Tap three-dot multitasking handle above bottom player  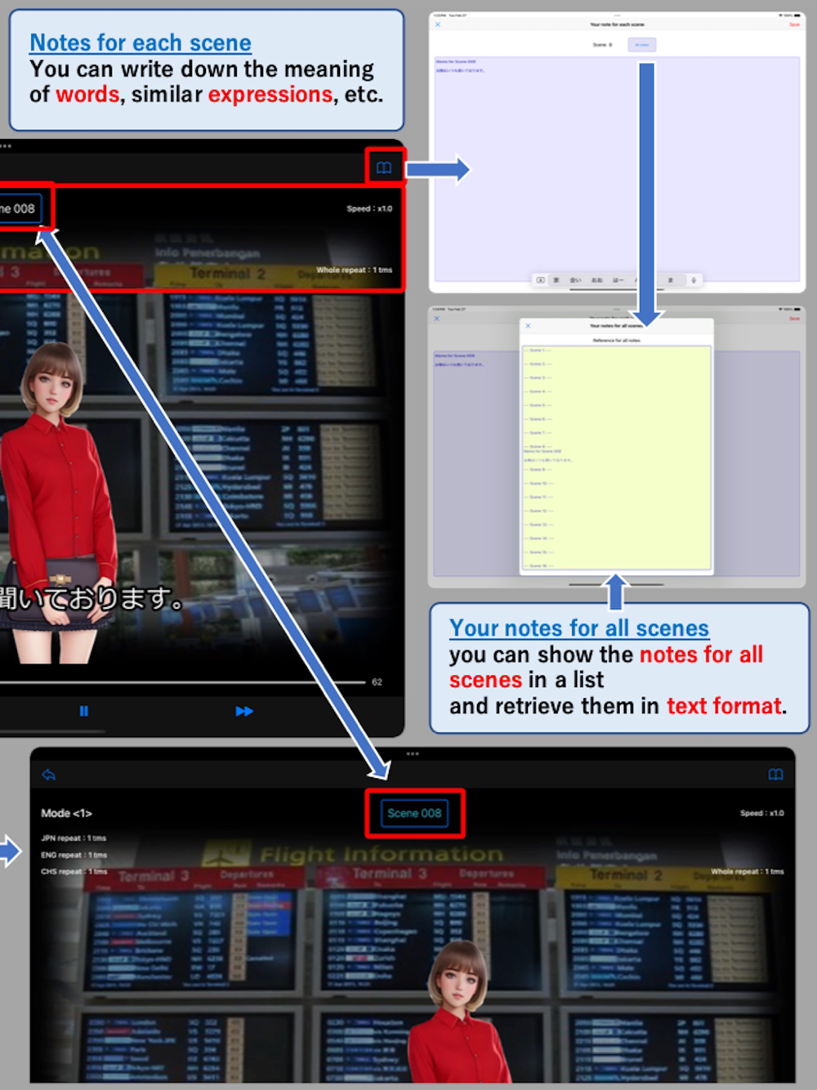click(413, 753)
